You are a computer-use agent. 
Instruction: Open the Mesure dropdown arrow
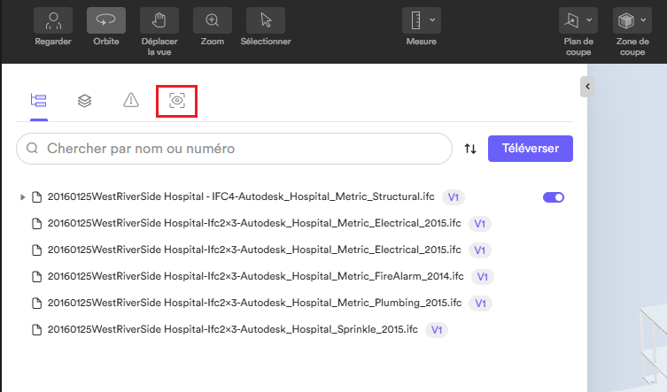click(432, 20)
